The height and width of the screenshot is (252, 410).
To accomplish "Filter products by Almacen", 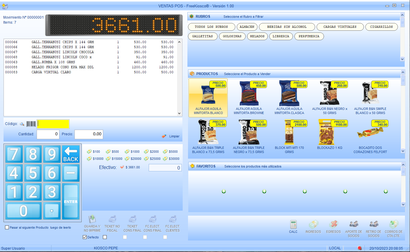I will 247,27.
